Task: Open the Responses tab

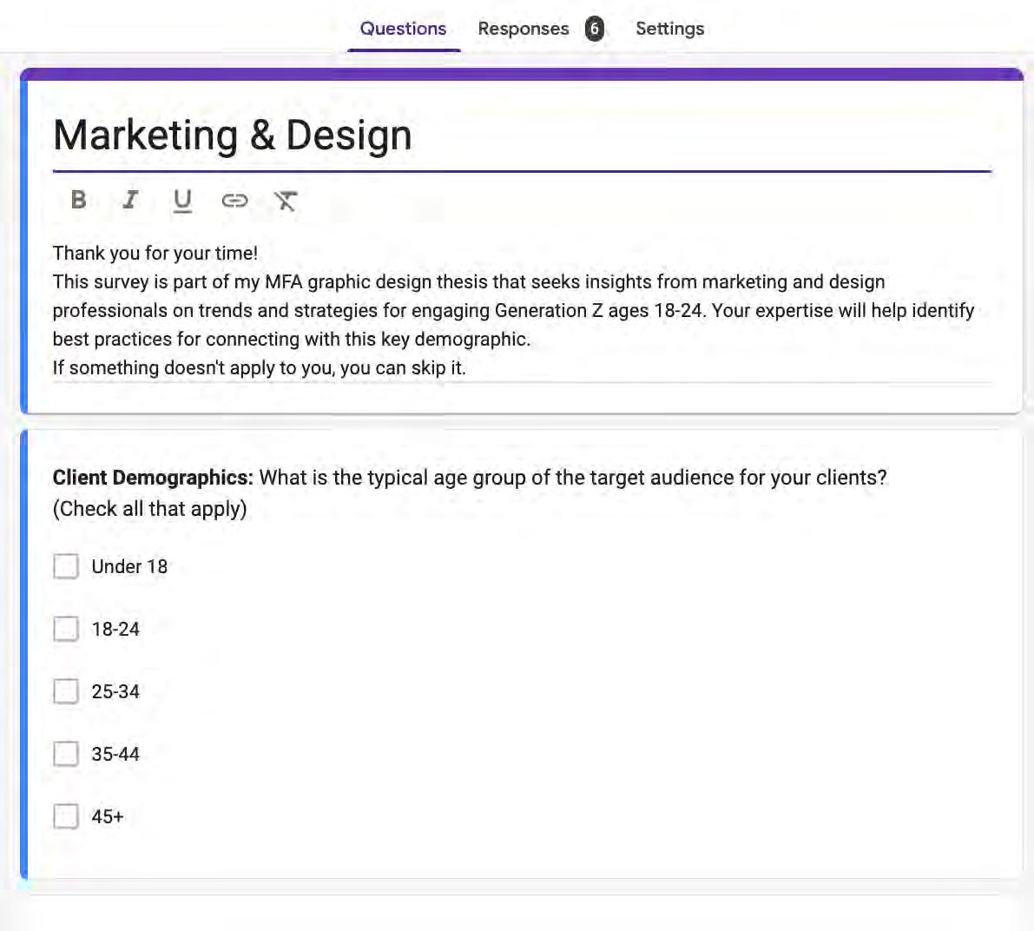Action: 524,29
